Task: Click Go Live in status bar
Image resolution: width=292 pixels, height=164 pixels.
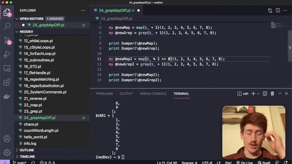Action: coord(245,163)
